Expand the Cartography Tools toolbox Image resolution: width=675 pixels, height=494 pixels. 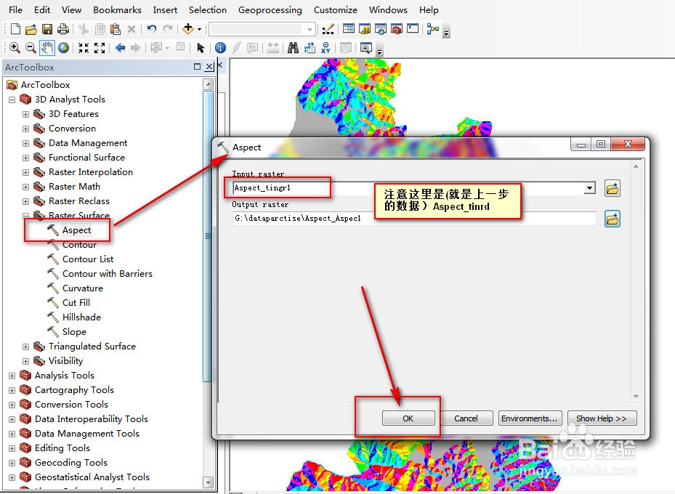(12, 391)
